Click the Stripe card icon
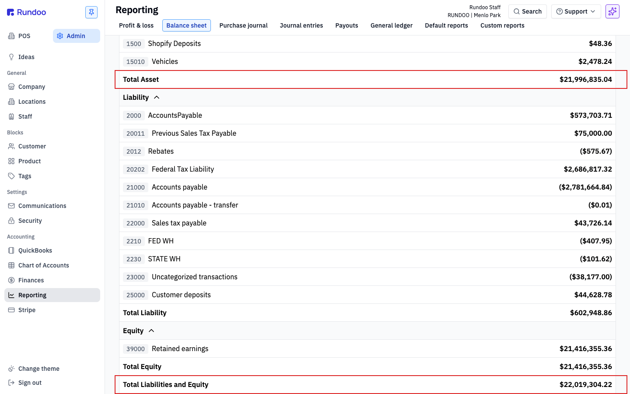 (11, 310)
